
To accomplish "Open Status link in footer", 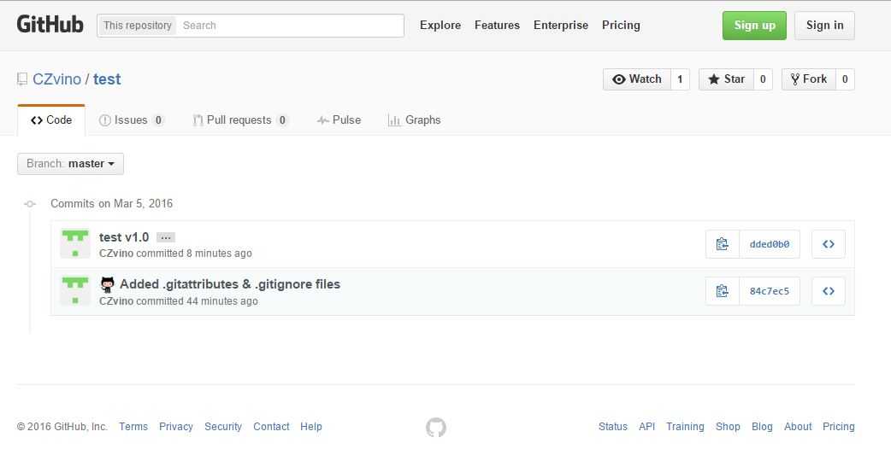I will [x=613, y=427].
